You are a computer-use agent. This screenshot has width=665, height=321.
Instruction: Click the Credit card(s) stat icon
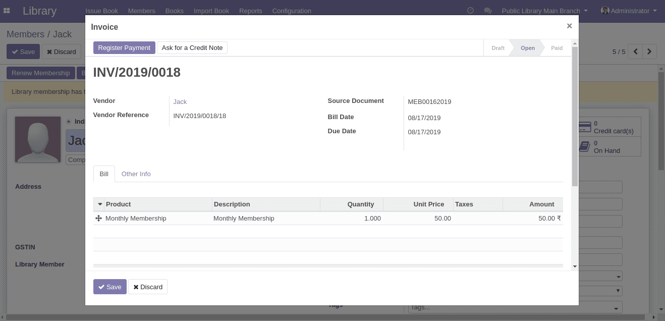point(585,127)
